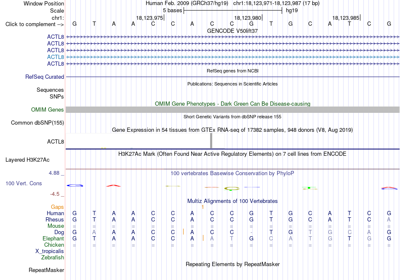Click the GTEx Gene Expression in 54 tissues title
Screen dimensions: 400x280
(232, 130)
